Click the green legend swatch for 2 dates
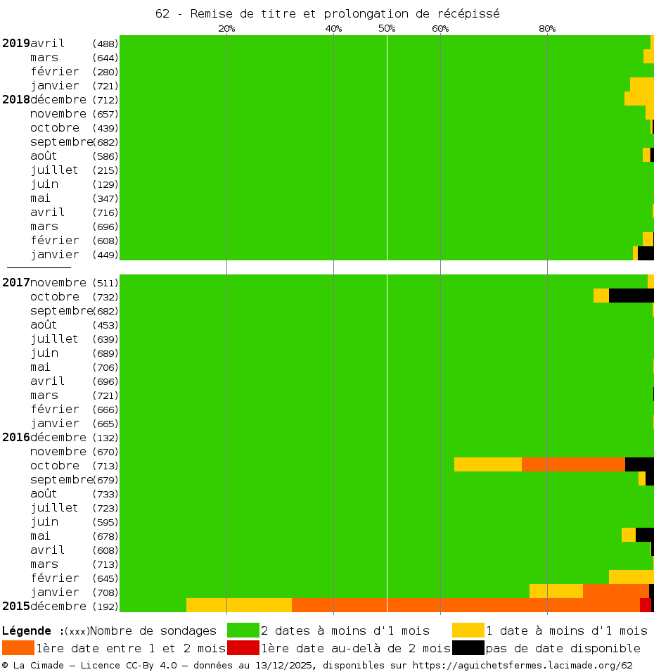This screenshot has height=672, width=654. [x=243, y=630]
